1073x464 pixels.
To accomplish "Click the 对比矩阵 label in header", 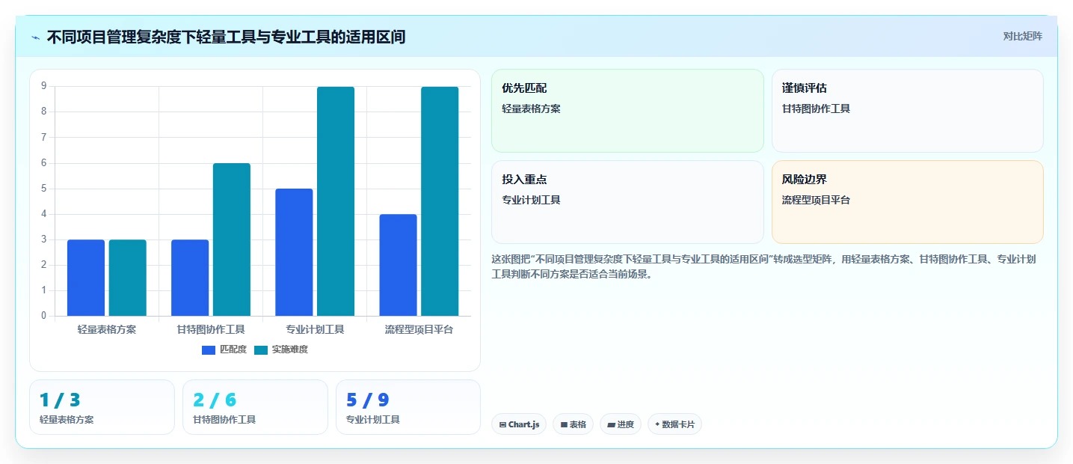I will click(x=1023, y=36).
